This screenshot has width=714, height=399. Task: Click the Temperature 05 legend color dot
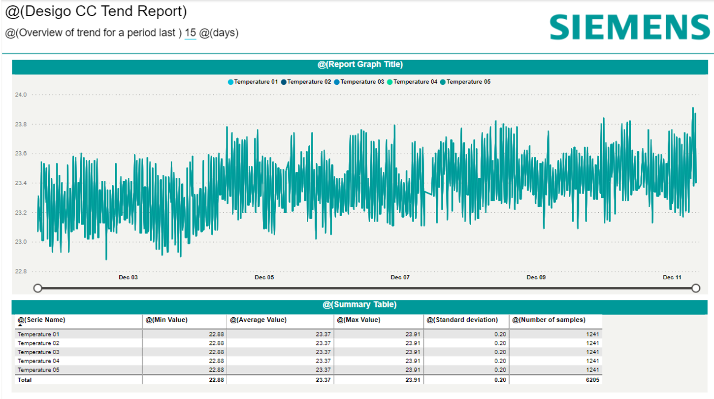(443, 82)
